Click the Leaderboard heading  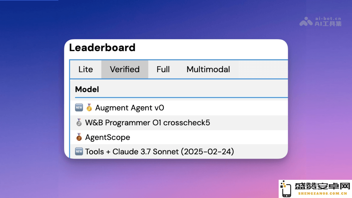[102, 48]
